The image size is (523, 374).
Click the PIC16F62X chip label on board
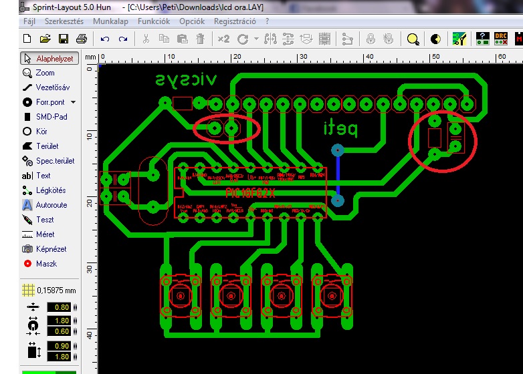pos(250,193)
